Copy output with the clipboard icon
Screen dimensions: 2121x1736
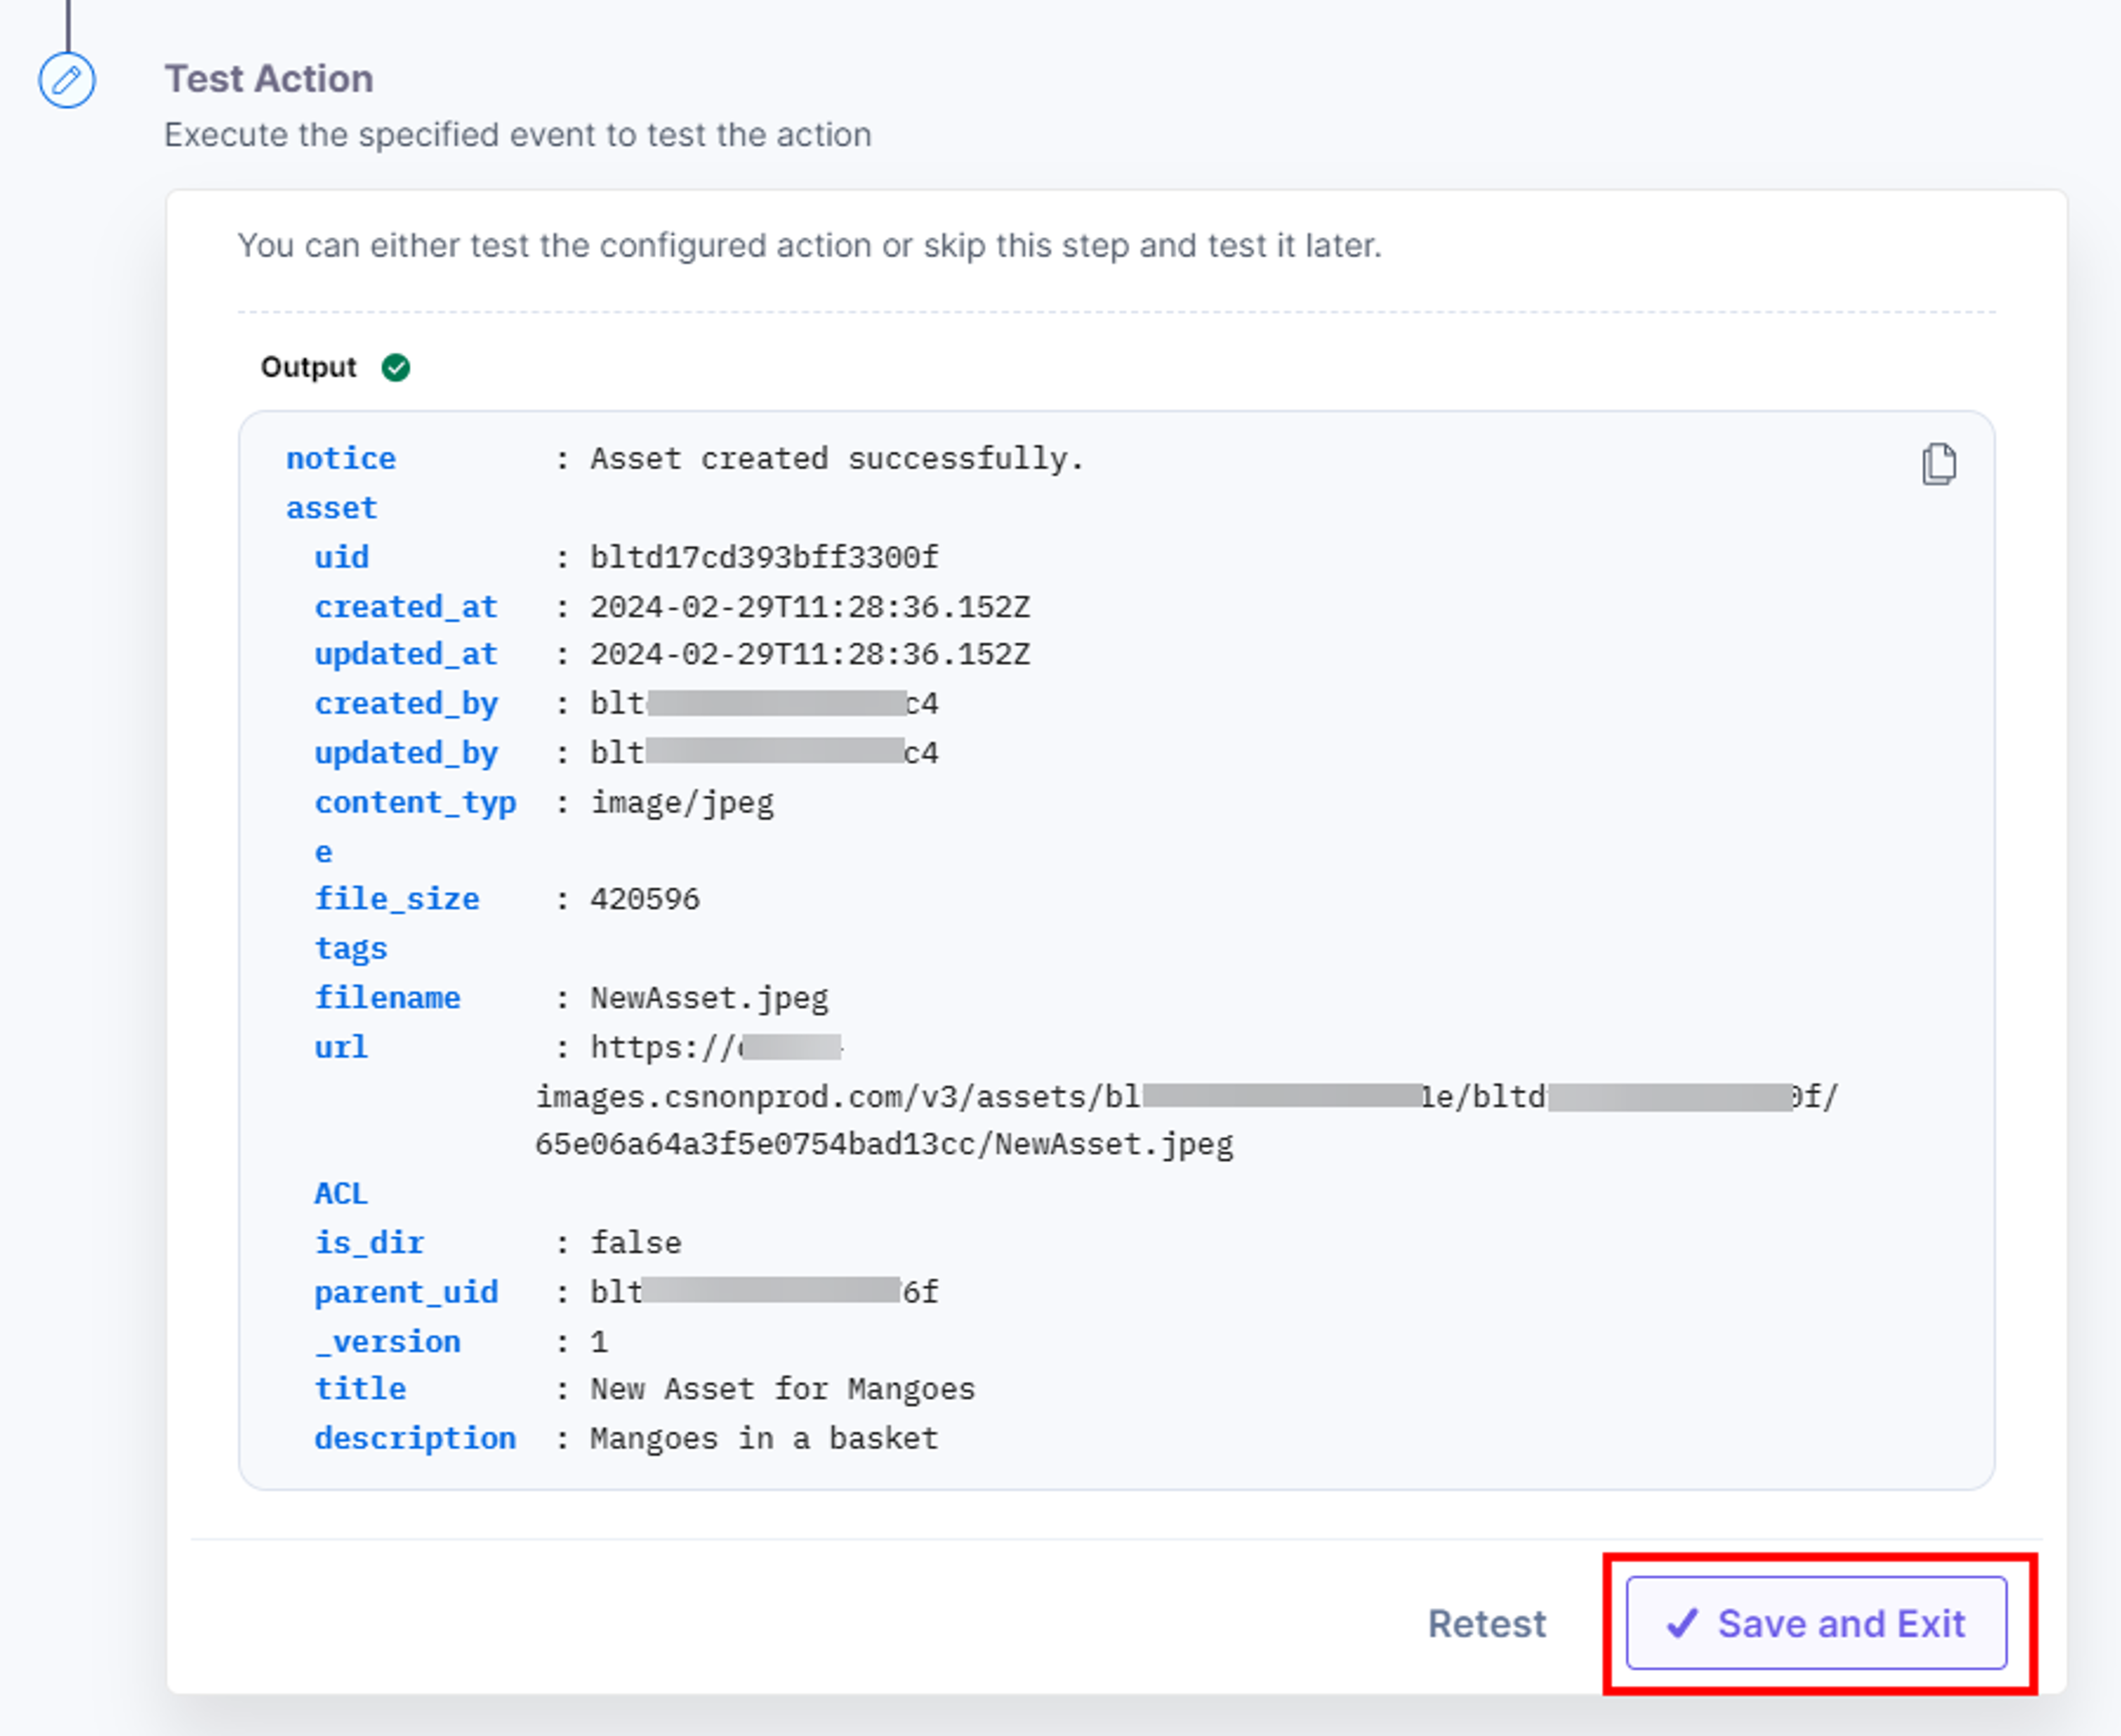[x=1939, y=464]
